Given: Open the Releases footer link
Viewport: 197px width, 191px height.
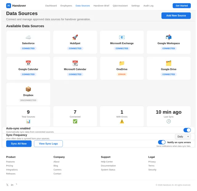Looking at the screenshot, I should point(11,174).
